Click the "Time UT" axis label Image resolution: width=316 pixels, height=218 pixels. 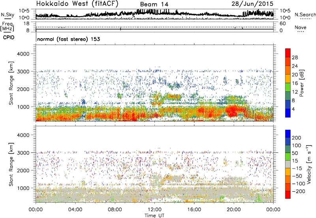[x=154, y=215]
